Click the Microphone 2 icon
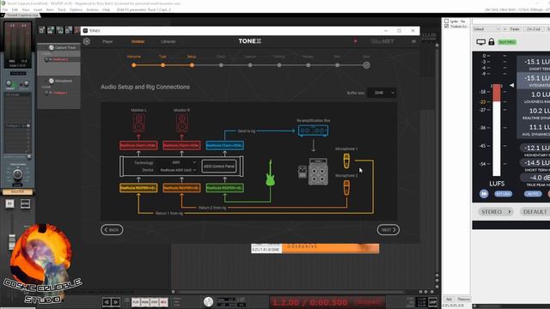The image size is (550, 309). (x=346, y=188)
